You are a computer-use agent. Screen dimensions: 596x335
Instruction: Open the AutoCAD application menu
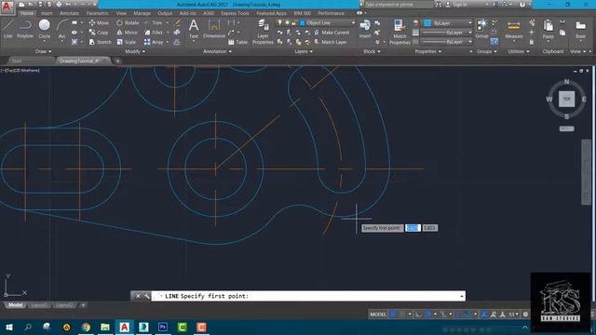[7, 7]
